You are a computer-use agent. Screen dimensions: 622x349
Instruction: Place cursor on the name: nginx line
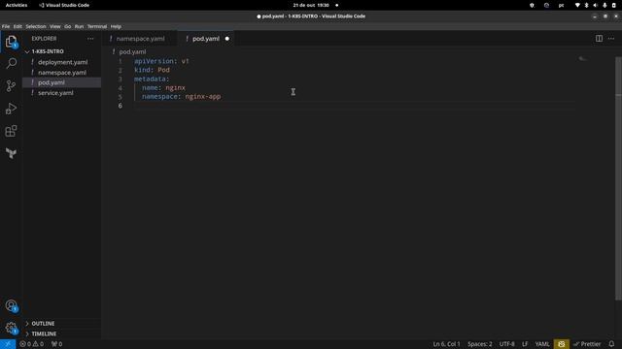coord(163,88)
